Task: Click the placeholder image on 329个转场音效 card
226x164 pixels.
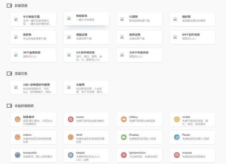Action: tap(122, 55)
